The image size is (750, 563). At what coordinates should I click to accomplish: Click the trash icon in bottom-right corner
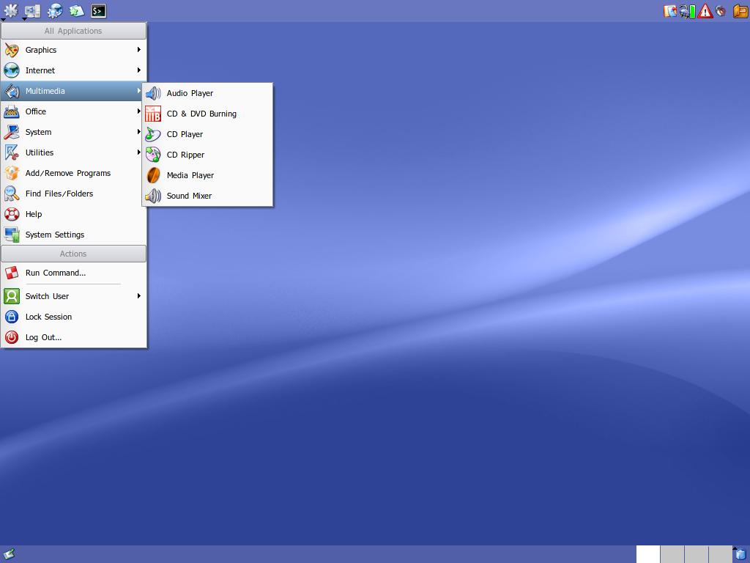point(740,554)
